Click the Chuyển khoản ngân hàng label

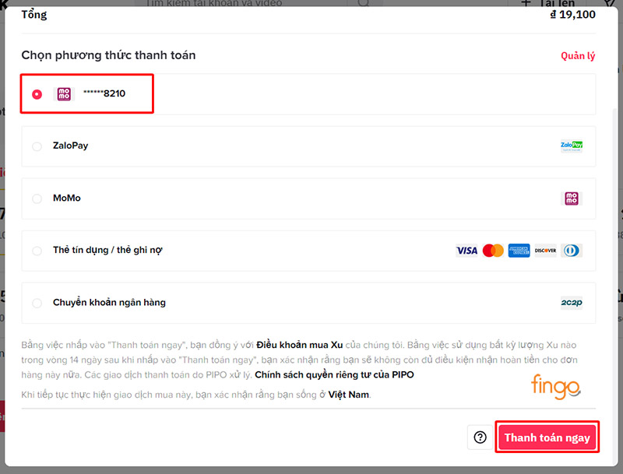109,303
